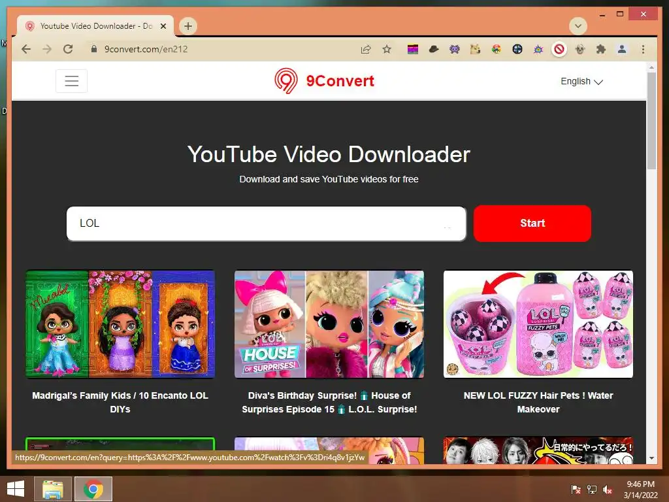Open the Japanese-text video thumbnail at bottom
Image resolution: width=669 pixels, height=502 pixels.
[x=538, y=450]
